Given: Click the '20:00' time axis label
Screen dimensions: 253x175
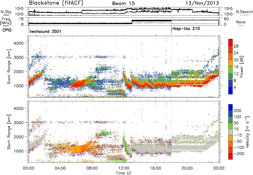Looking at the screenshot, I should tap(187, 168).
